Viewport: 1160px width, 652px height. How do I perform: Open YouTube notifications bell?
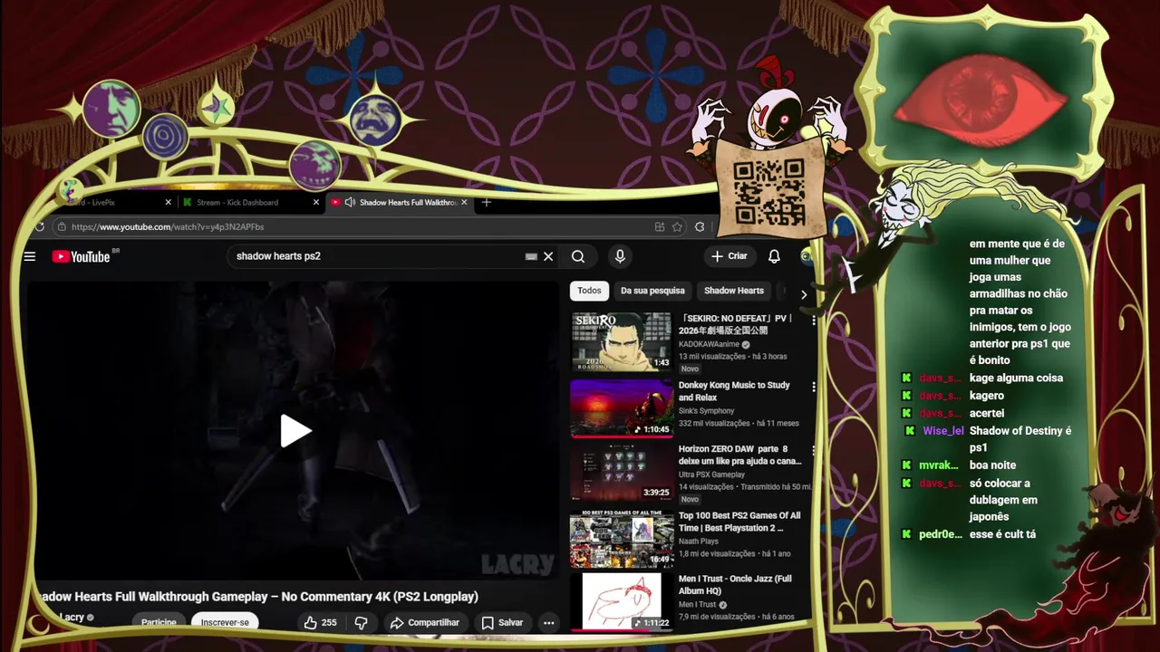pos(774,256)
